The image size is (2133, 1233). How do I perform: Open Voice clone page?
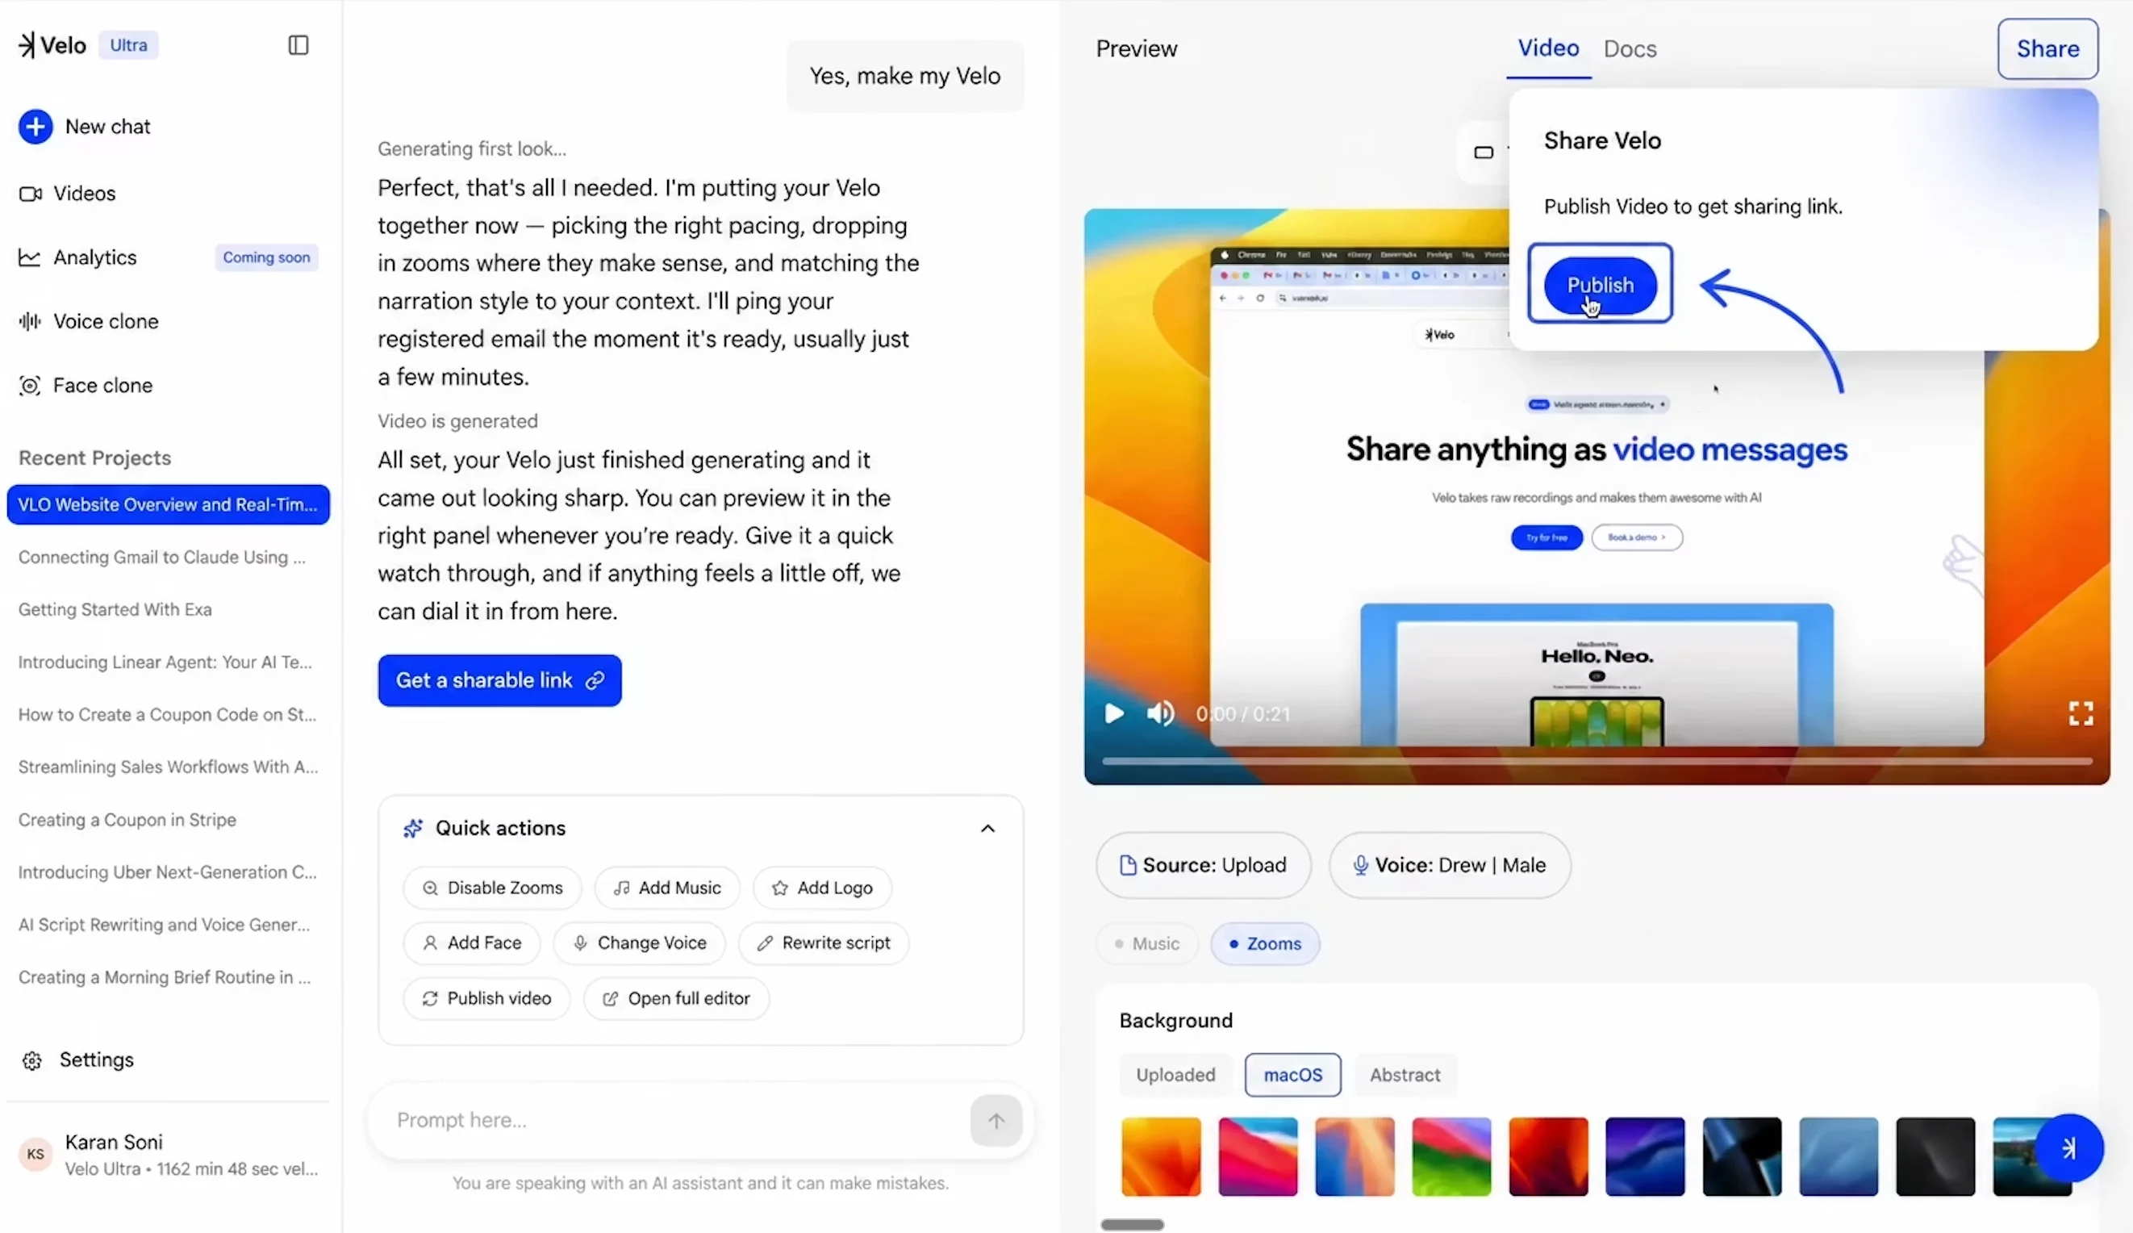pos(89,322)
